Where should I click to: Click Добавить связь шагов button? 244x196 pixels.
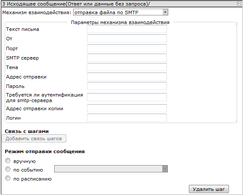tap(34, 139)
